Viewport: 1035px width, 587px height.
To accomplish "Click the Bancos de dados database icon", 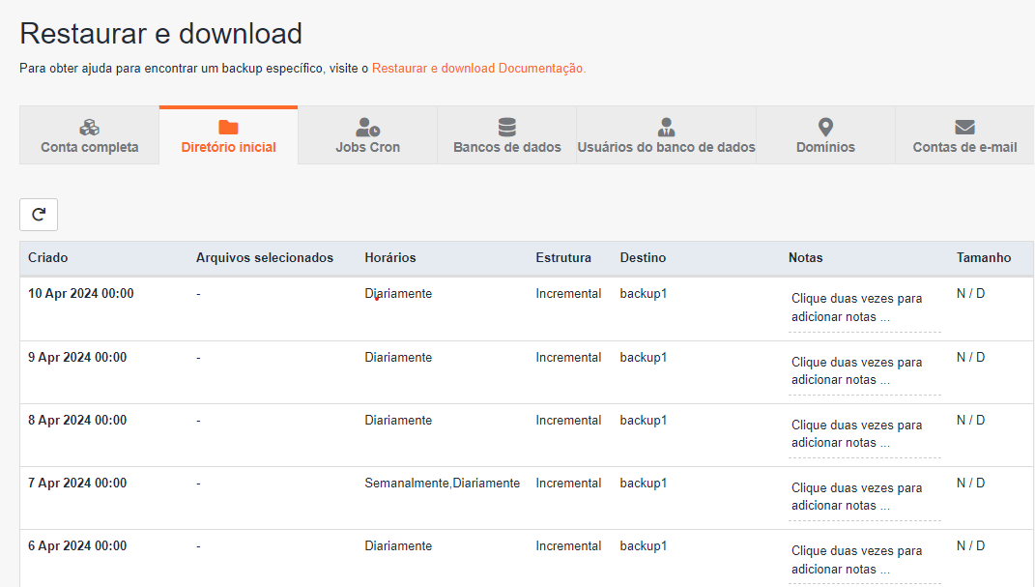I will coord(507,127).
